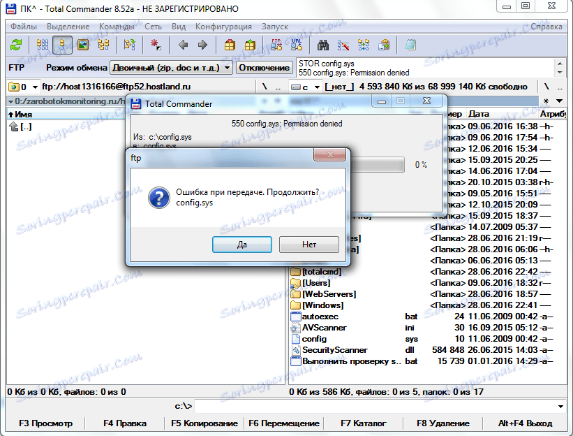Click the synchronize directories icon
The image size is (573, 436).
click(364, 45)
